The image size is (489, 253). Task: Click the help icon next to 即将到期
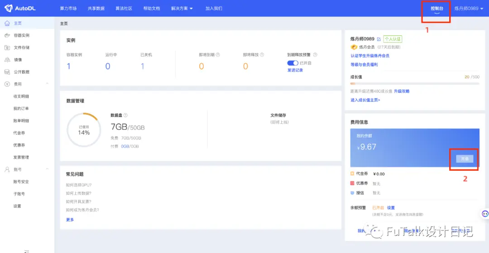(218, 55)
